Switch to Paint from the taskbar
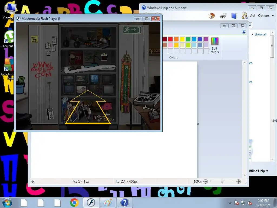The image size is (277, 208). click(x=108, y=203)
